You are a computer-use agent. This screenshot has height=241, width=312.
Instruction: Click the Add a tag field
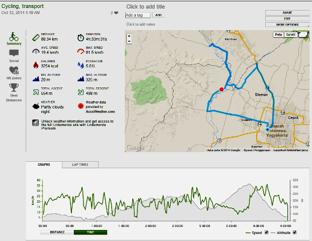click(137, 16)
